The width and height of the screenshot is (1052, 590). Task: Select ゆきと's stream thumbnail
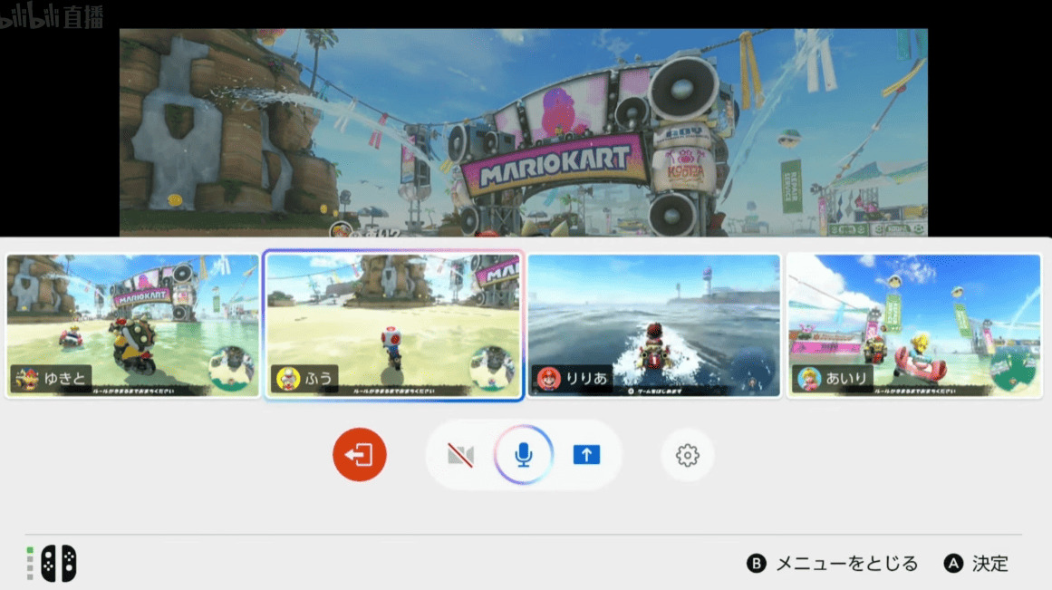tap(133, 325)
